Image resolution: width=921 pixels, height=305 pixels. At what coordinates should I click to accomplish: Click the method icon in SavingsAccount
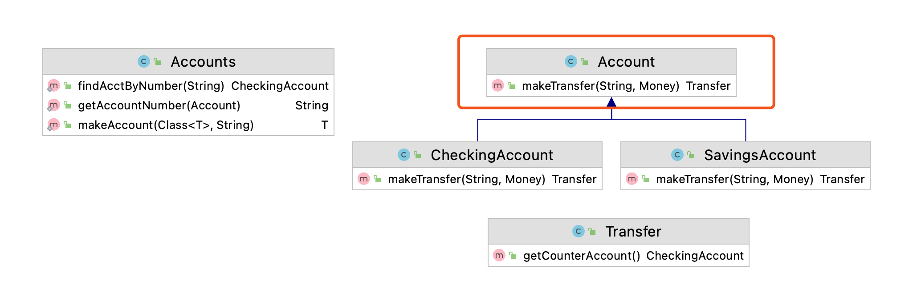pos(632,179)
